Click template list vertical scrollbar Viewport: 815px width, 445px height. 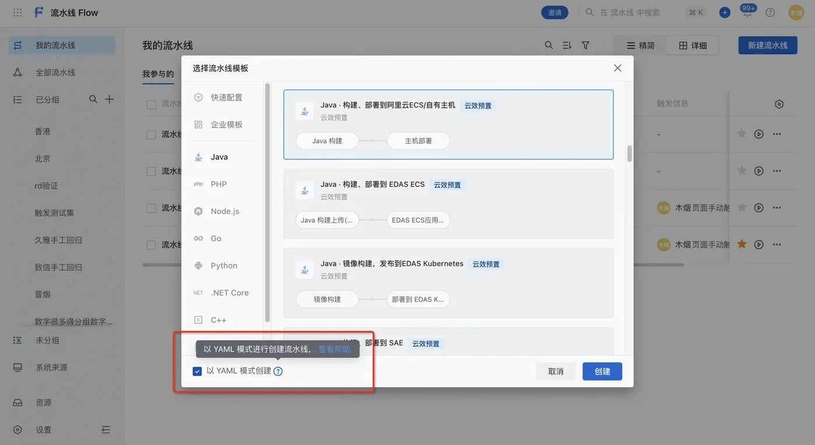(x=629, y=154)
